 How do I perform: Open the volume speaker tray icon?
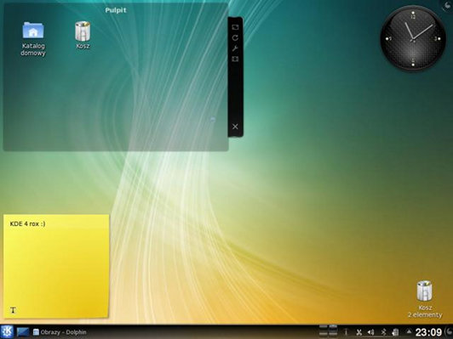tap(371, 332)
